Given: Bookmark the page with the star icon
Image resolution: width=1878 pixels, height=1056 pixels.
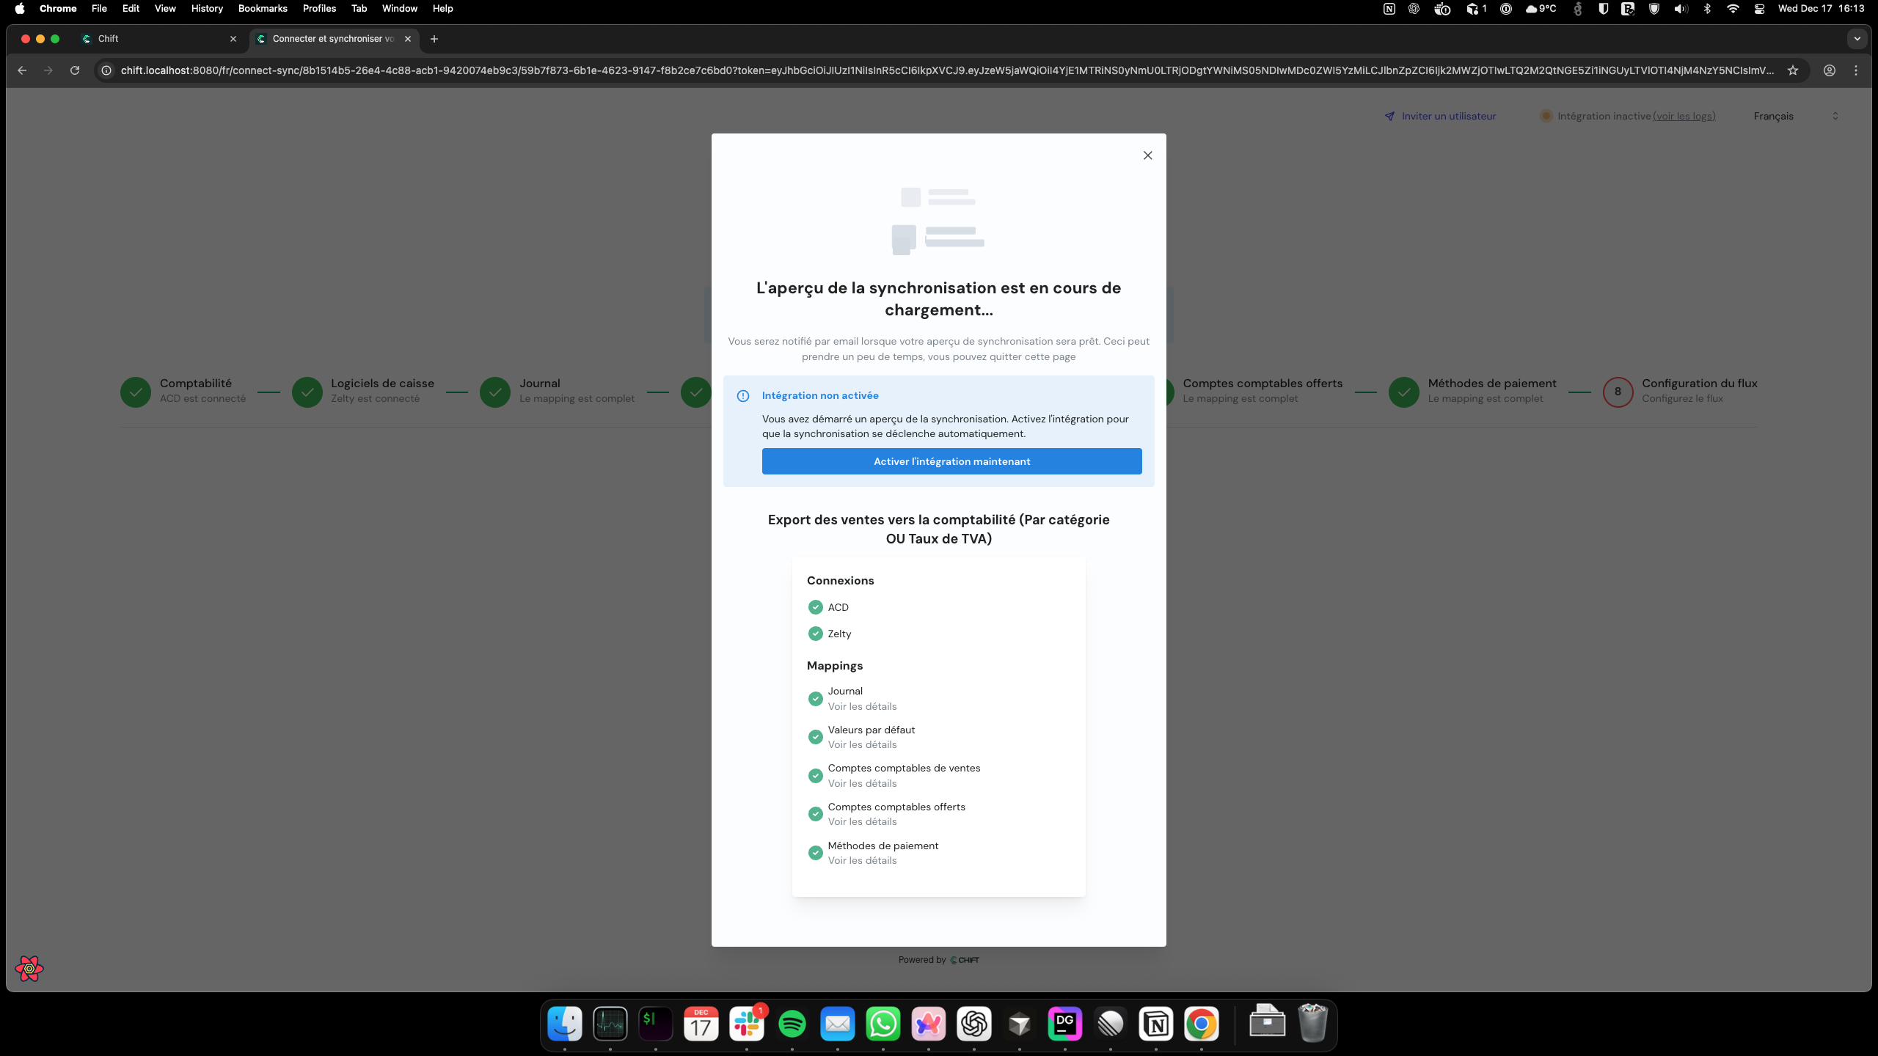Looking at the screenshot, I should pyautogui.click(x=1793, y=70).
